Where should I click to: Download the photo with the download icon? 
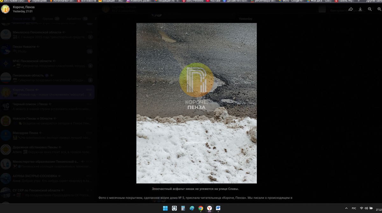pos(360,9)
